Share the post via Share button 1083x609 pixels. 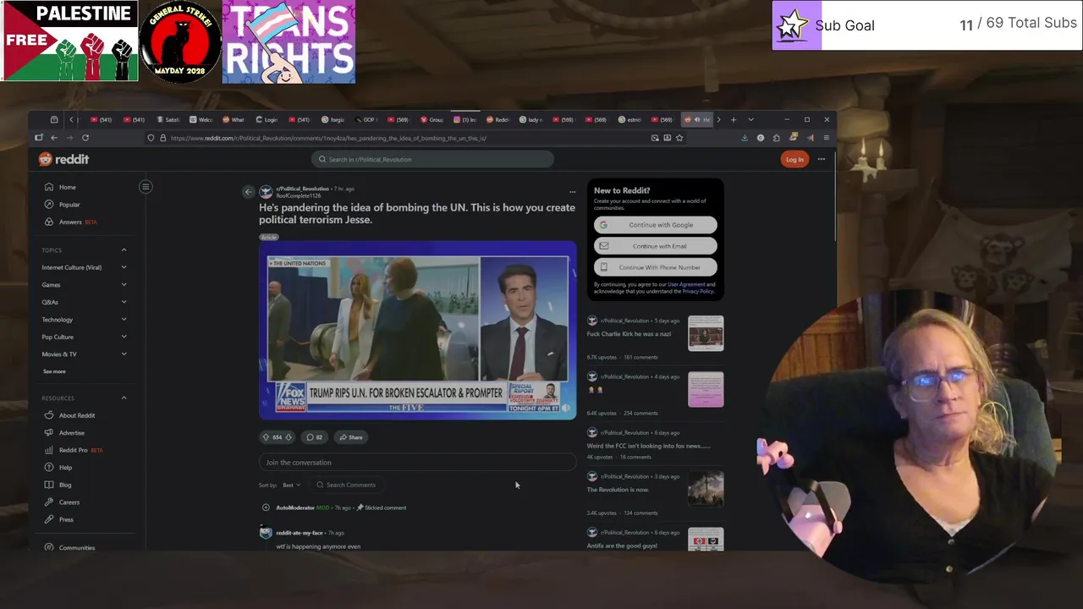(350, 437)
